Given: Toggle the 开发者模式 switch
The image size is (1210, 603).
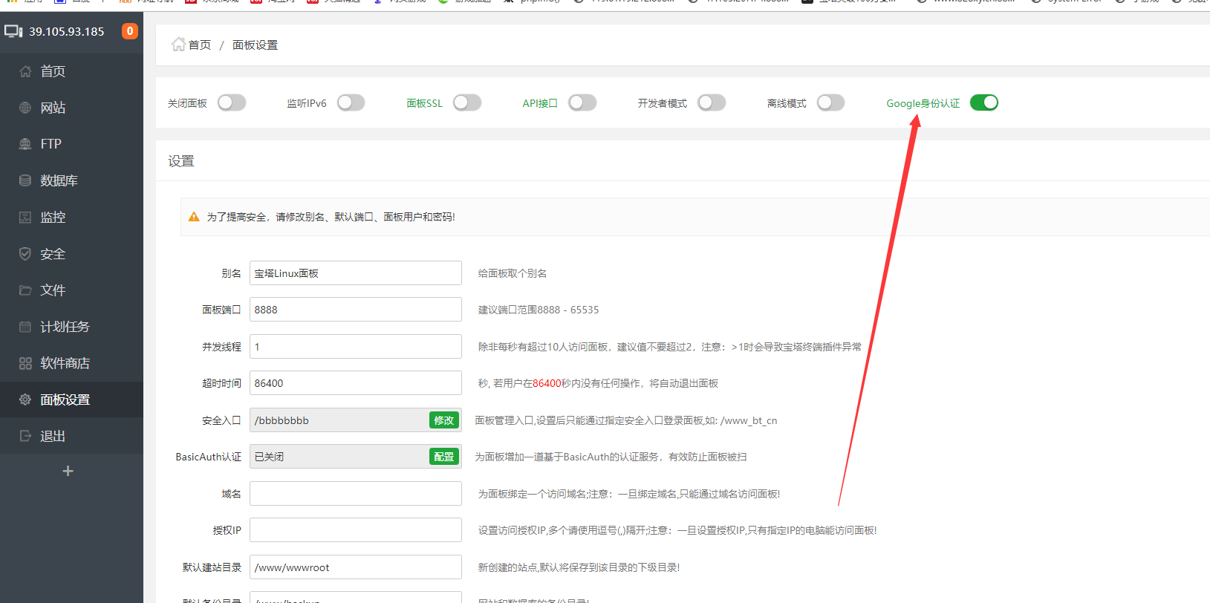Looking at the screenshot, I should pyautogui.click(x=712, y=102).
